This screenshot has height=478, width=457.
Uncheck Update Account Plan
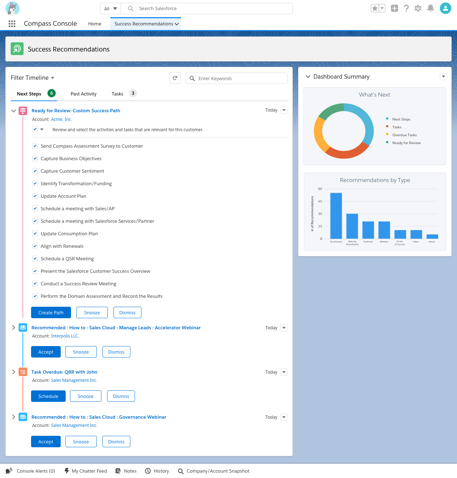click(35, 196)
